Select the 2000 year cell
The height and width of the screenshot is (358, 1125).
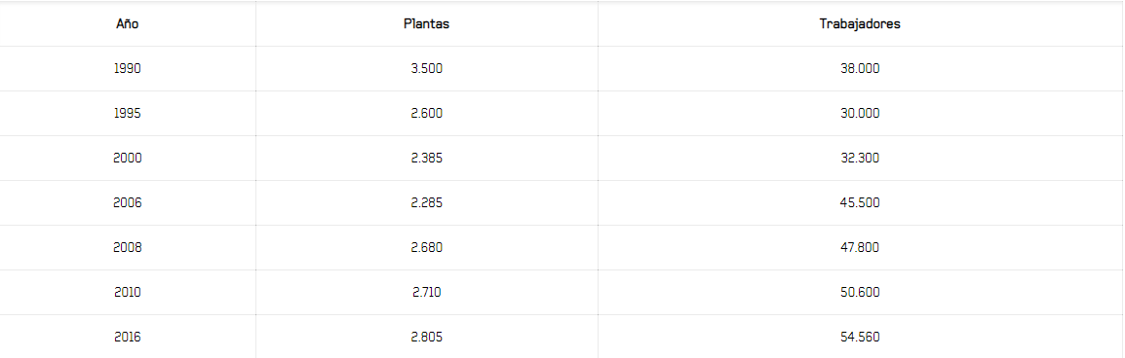pyautogui.click(x=127, y=159)
